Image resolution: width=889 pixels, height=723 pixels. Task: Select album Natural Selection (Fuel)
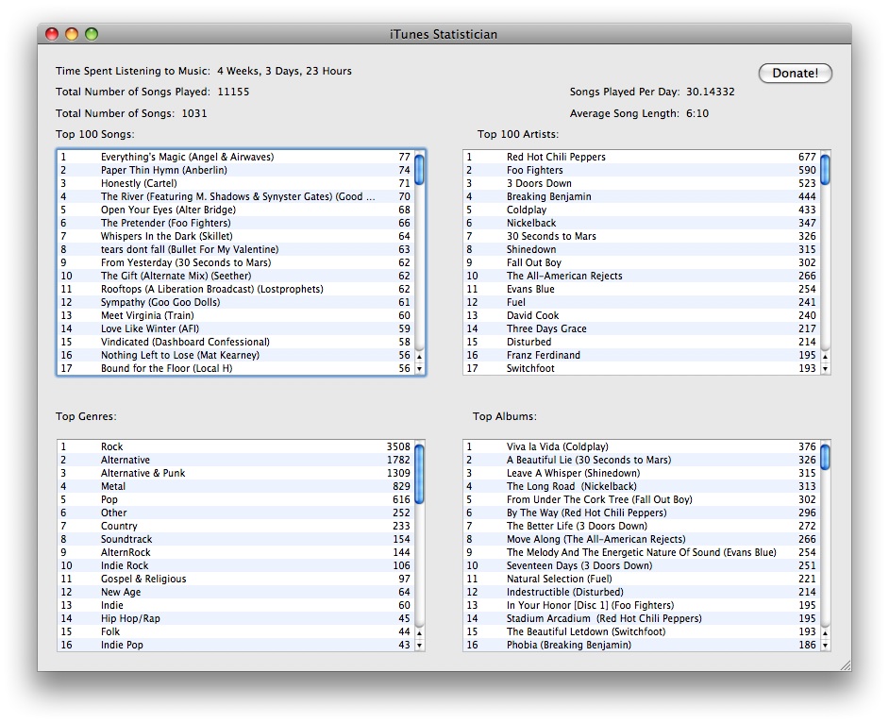[x=641, y=579]
